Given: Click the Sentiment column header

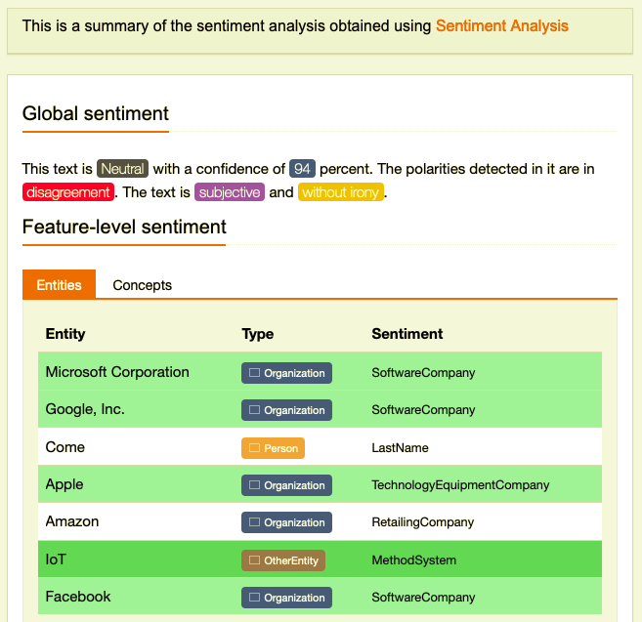Looking at the screenshot, I should 407,334.
